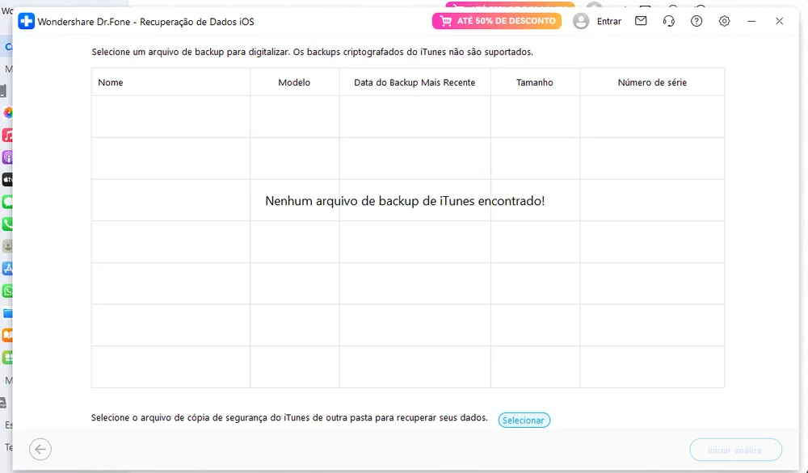Click Entrar to sign in

[x=609, y=21]
